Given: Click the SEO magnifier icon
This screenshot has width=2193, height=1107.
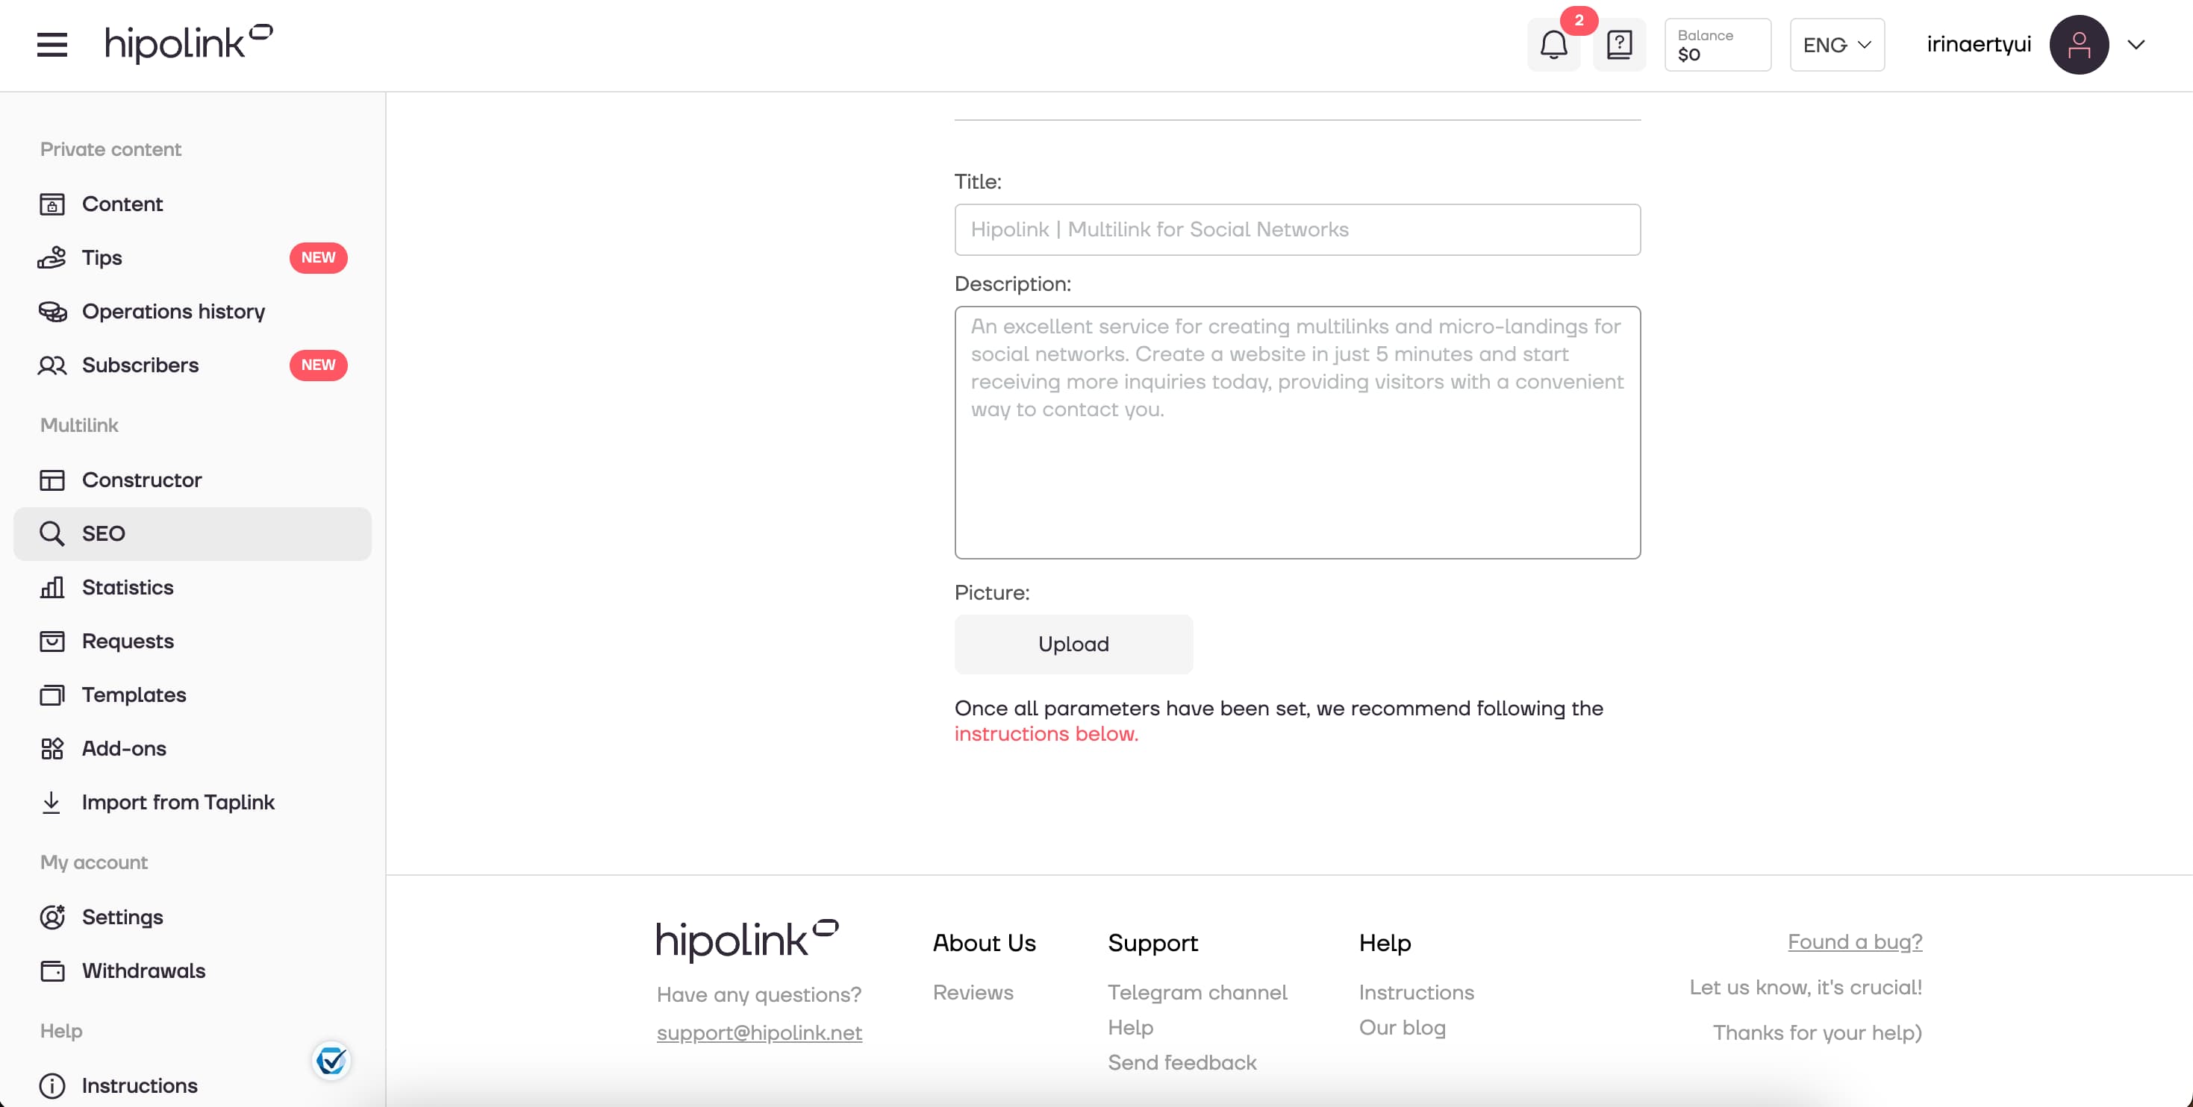Looking at the screenshot, I should coord(52,533).
